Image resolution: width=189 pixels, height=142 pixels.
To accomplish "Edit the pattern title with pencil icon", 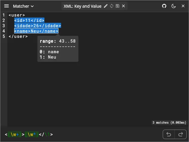I will point(106,6).
